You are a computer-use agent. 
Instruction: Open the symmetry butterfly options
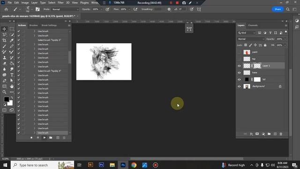click(x=199, y=9)
